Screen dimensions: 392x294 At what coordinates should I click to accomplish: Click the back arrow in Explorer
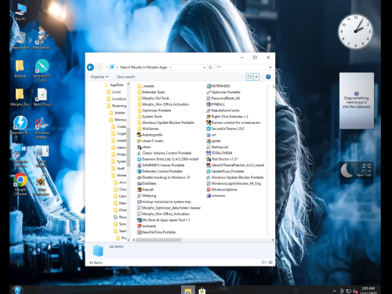[x=90, y=67]
